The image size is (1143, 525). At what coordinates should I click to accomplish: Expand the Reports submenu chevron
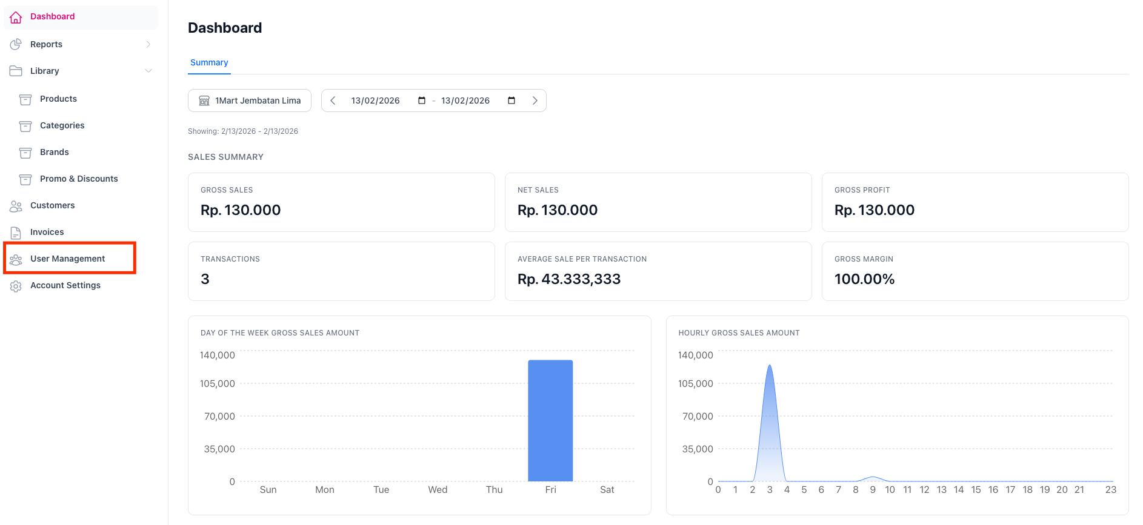tap(148, 44)
